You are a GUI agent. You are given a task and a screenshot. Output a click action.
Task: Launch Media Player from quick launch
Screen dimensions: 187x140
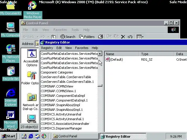44,136
